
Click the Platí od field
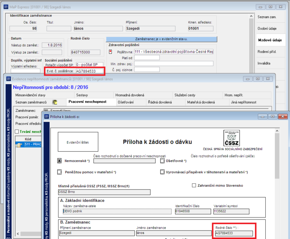click(147, 58)
